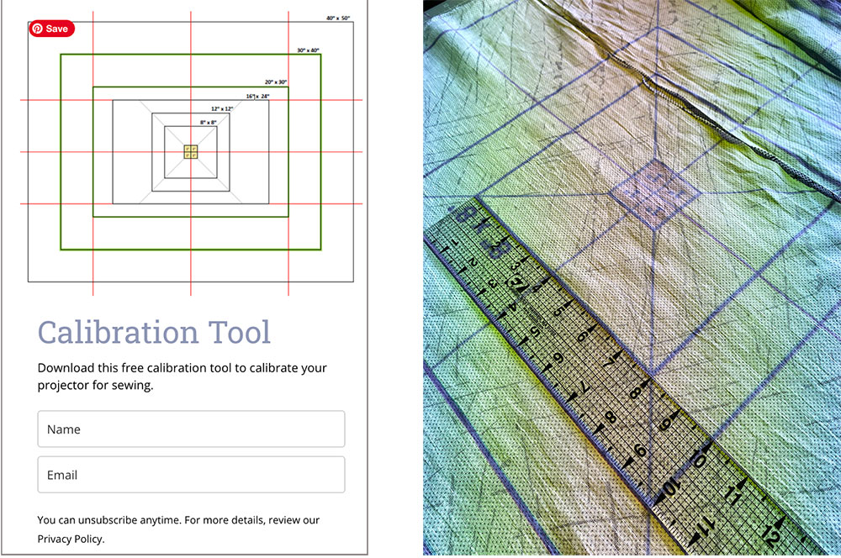Open the projected fabric photo with ruler
Screen dimensions: 841x558
coord(632,277)
